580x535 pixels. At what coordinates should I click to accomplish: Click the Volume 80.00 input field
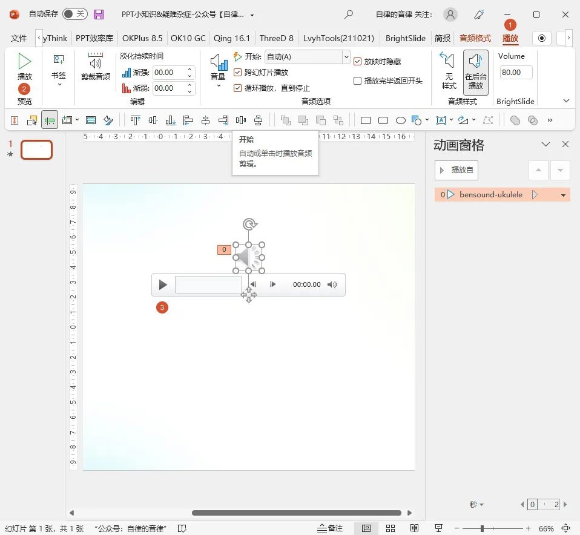[516, 73]
